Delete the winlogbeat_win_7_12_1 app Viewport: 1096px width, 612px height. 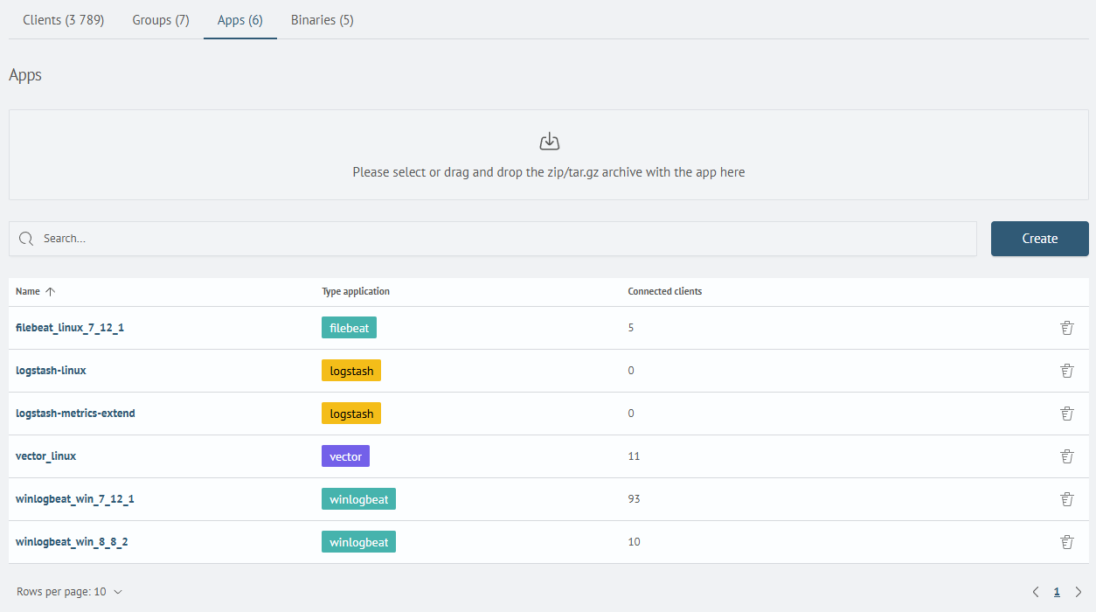tap(1066, 498)
